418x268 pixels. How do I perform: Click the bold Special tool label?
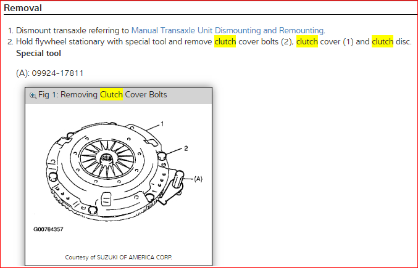39,54
